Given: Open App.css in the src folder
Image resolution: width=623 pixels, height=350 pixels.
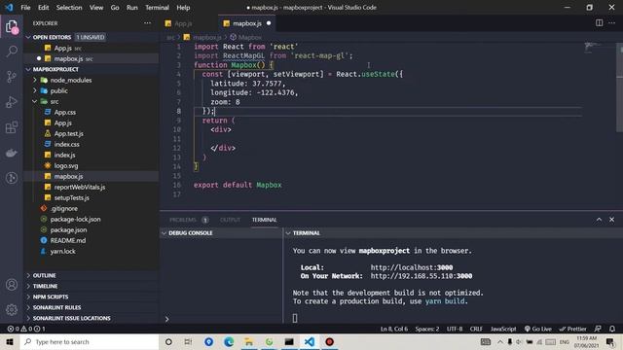Looking at the screenshot, I should pos(65,113).
